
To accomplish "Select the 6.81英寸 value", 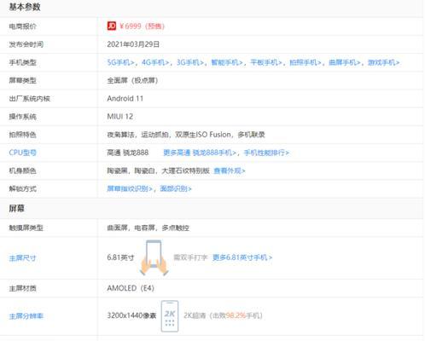I will pos(120,257).
